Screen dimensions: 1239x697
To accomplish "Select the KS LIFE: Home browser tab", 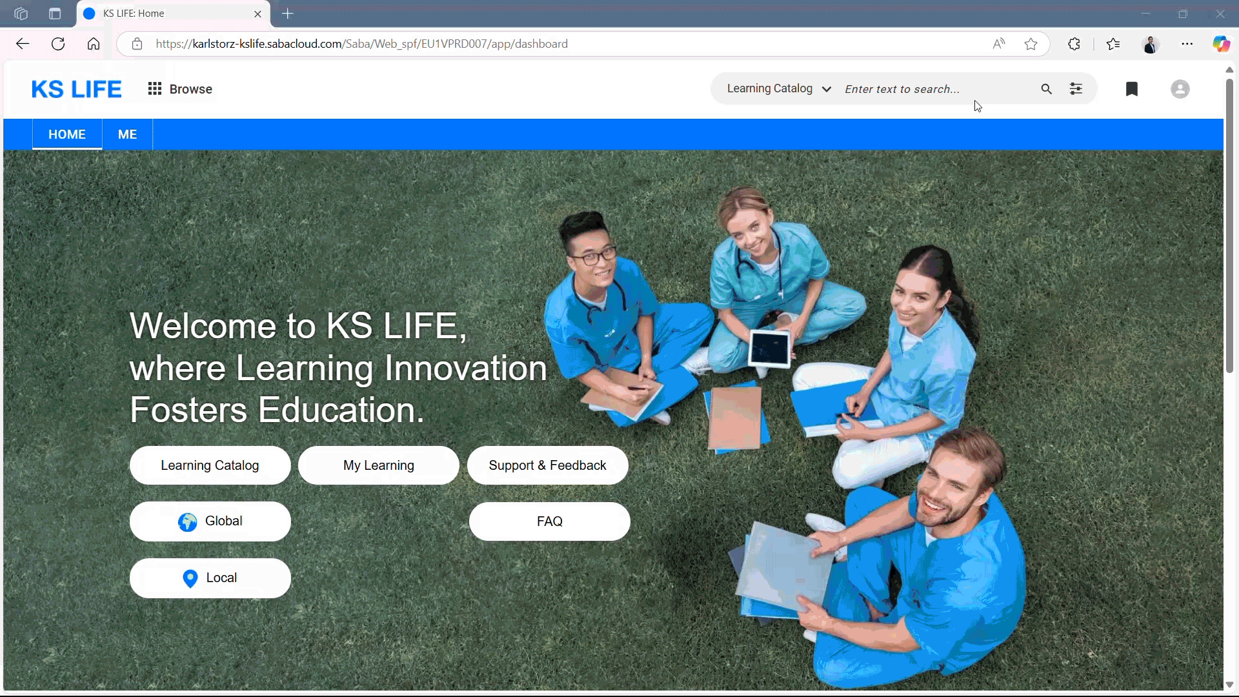I will [x=174, y=14].
